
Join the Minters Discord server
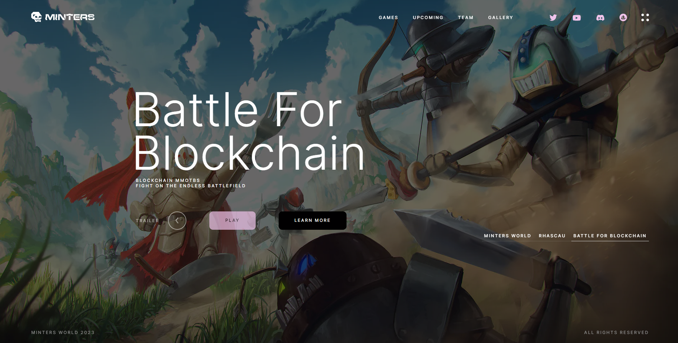click(600, 18)
